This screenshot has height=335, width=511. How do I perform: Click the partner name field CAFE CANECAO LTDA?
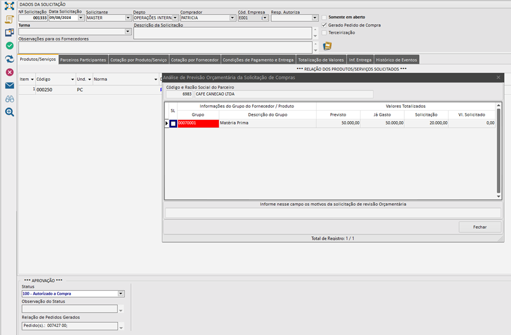coord(284,94)
